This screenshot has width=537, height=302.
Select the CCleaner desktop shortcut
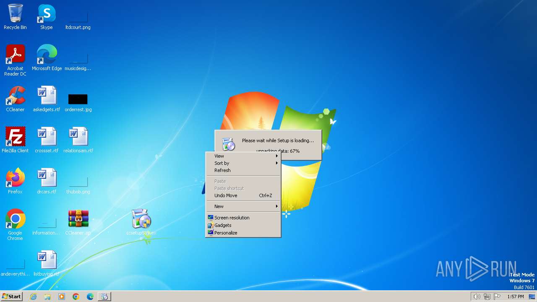(15, 99)
